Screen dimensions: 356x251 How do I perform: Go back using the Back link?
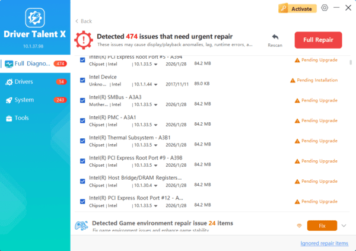(84, 21)
